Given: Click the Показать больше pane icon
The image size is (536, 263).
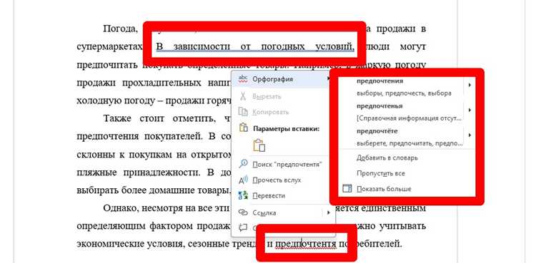Looking at the screenshot, I should 347,189.
